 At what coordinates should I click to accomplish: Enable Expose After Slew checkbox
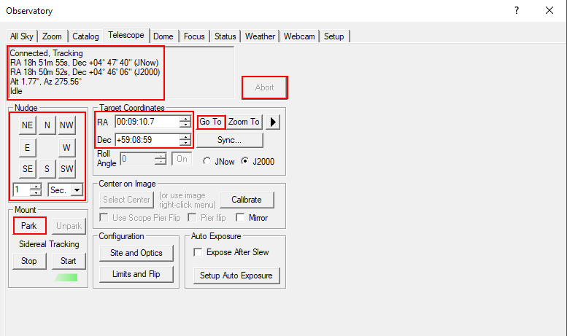[198, 252]
